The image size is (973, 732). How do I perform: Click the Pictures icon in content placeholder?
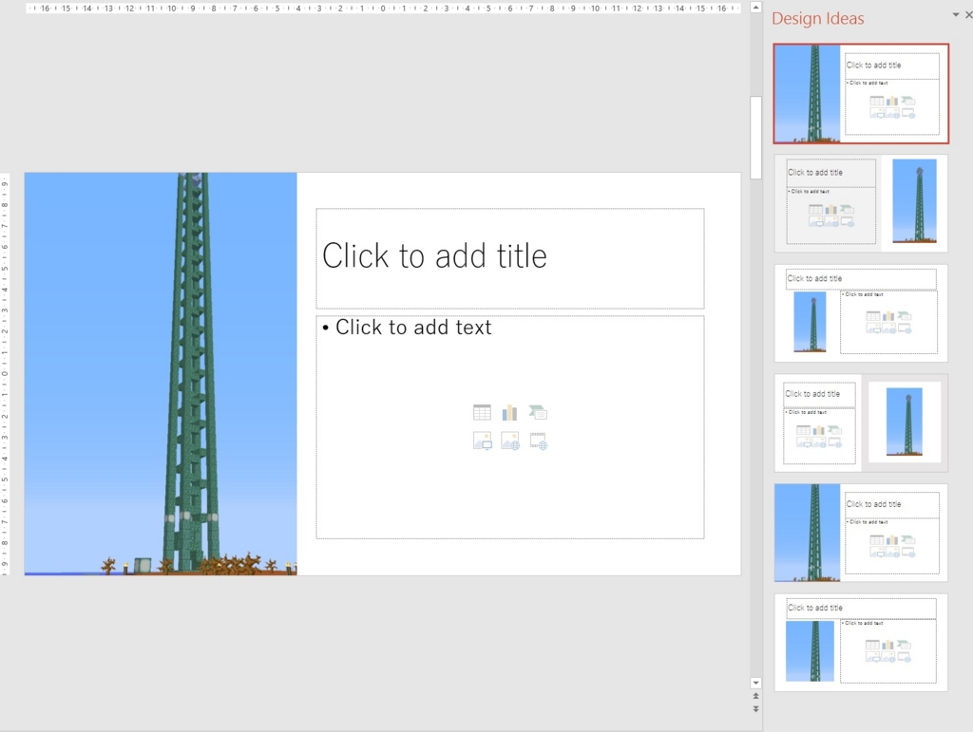[x=482, y=441]
